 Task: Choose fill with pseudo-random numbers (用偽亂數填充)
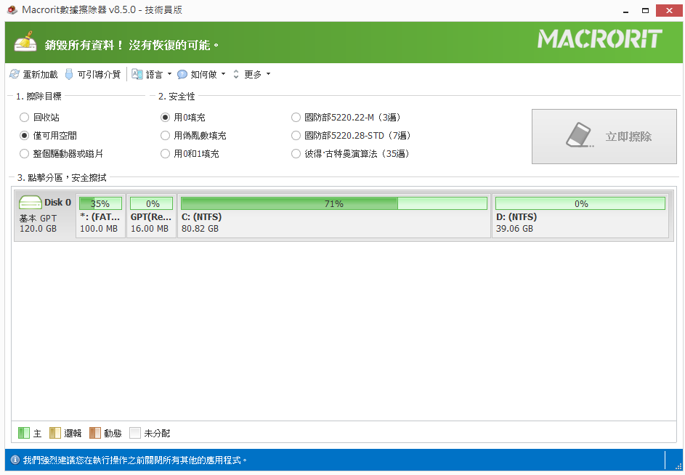[x=166, y=135]
